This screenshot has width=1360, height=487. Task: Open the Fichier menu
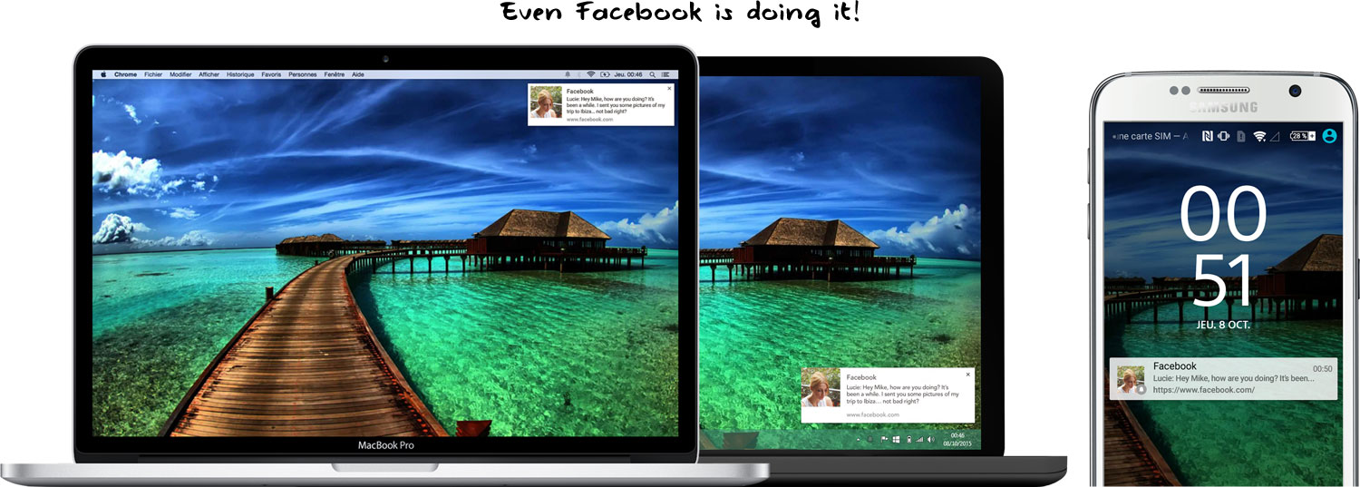click(x=153, y=74)
